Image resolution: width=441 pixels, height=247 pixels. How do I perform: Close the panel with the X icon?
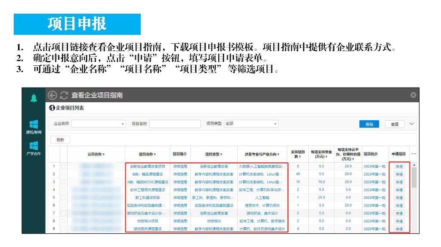(x=413, y=95)
